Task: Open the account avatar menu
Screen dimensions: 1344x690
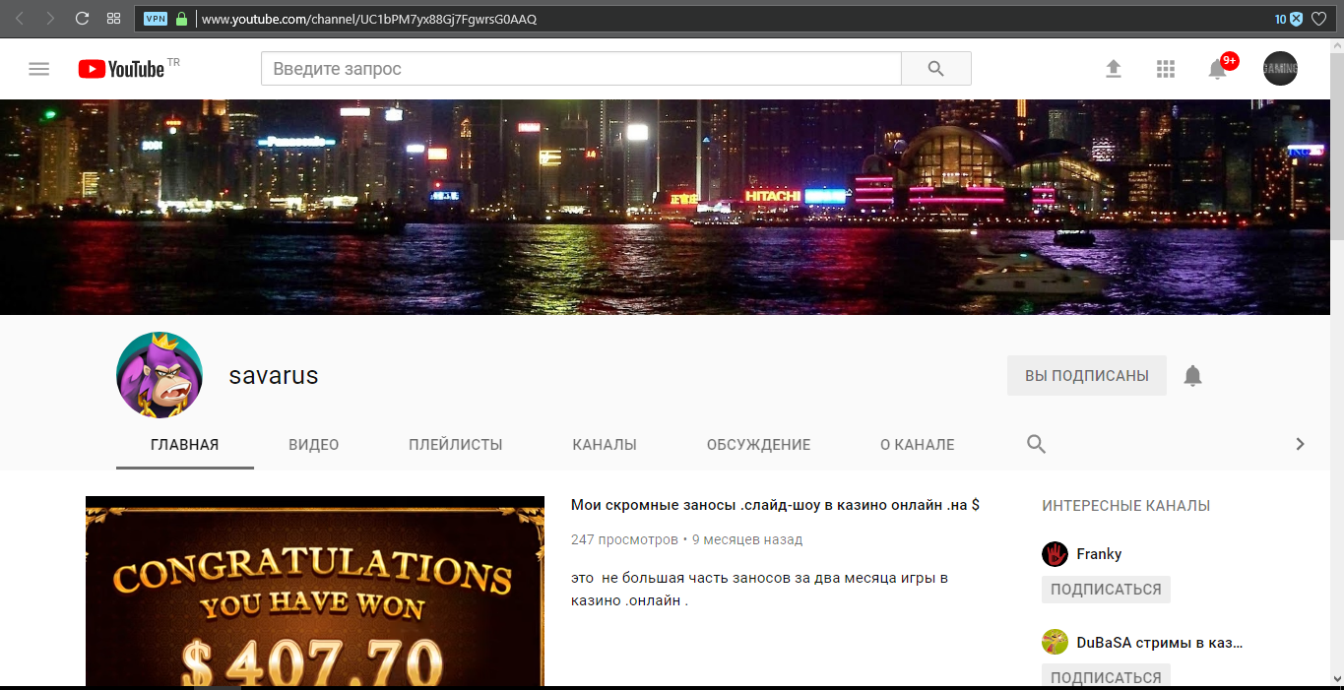Action: [1280, 69]
